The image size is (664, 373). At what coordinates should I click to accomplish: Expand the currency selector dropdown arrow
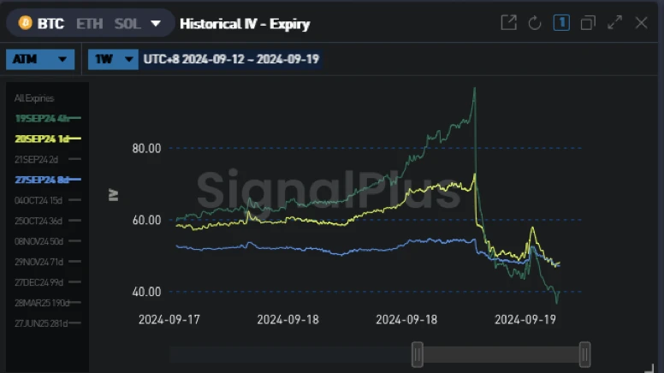click(156, 23)
